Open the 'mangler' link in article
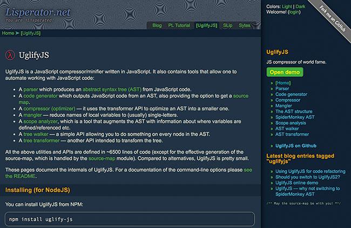This screenshot has height=228, width=351. [33, 115]
